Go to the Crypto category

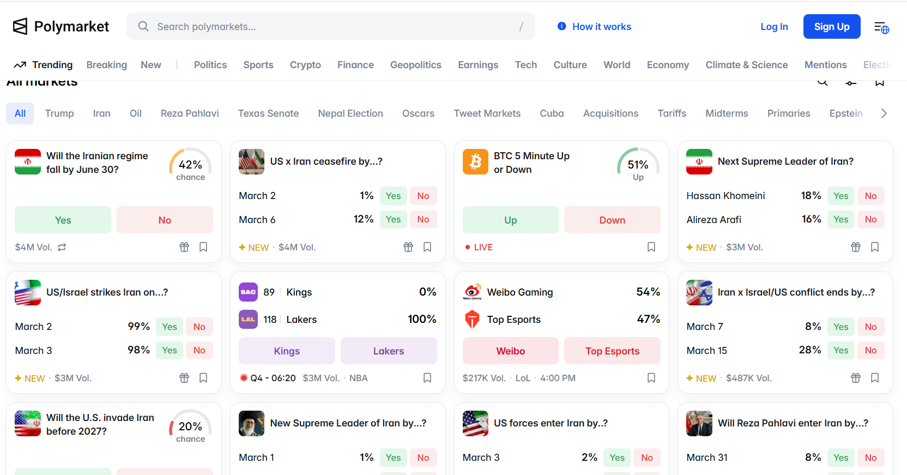305,65
